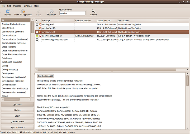Screen dimensions: 190x134
Task: Mark the nvidia-glx-96 status checkbox
Action: click(x=37, y=24)
